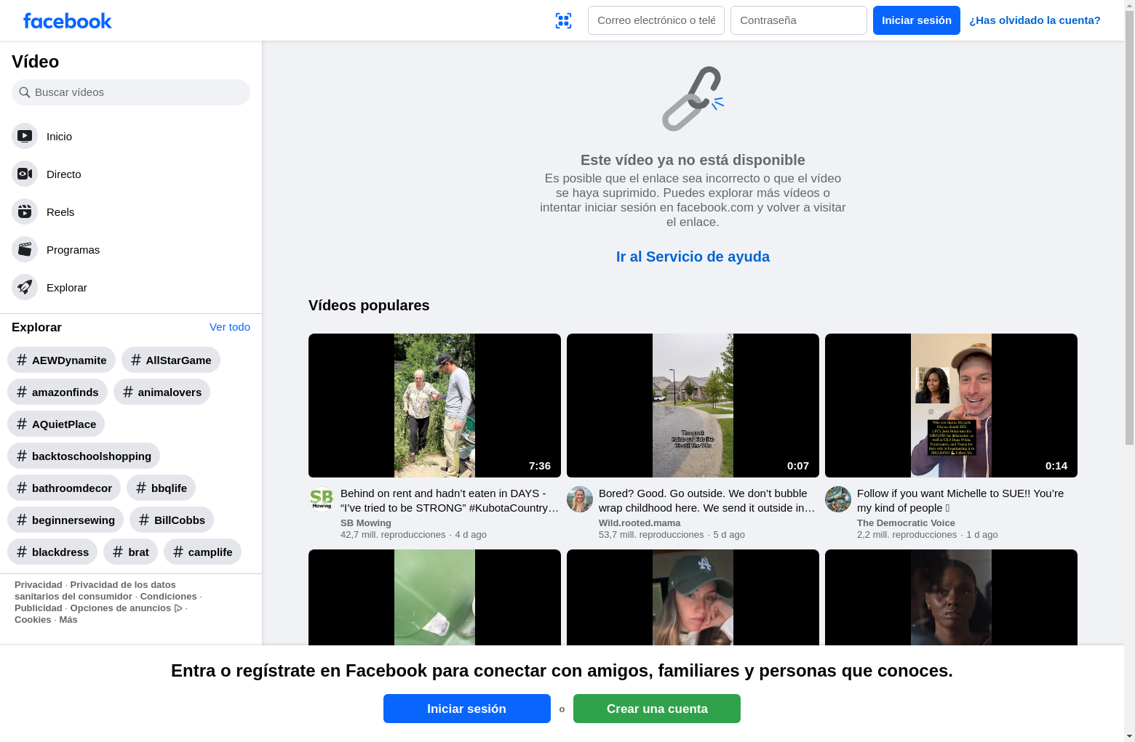Open Wild.rooted.mama profile avatar
This screenshot has width=1135, height=742.
click(x=580, y=499)
